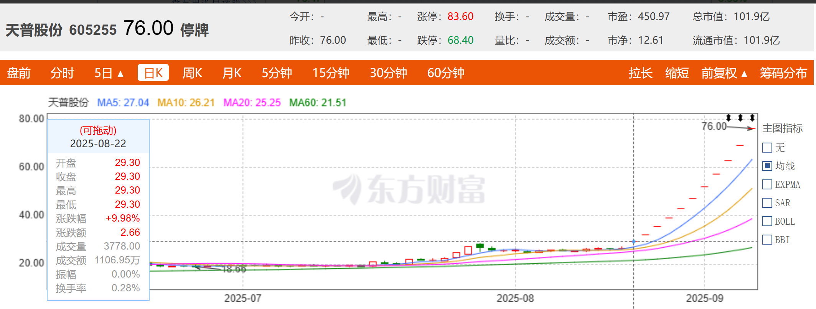Open the 60分钟 chart tab

tap(446, 72)
